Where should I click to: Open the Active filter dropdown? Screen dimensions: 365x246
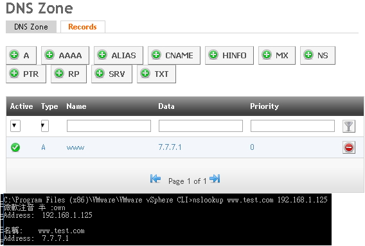(x=15, y=126)
